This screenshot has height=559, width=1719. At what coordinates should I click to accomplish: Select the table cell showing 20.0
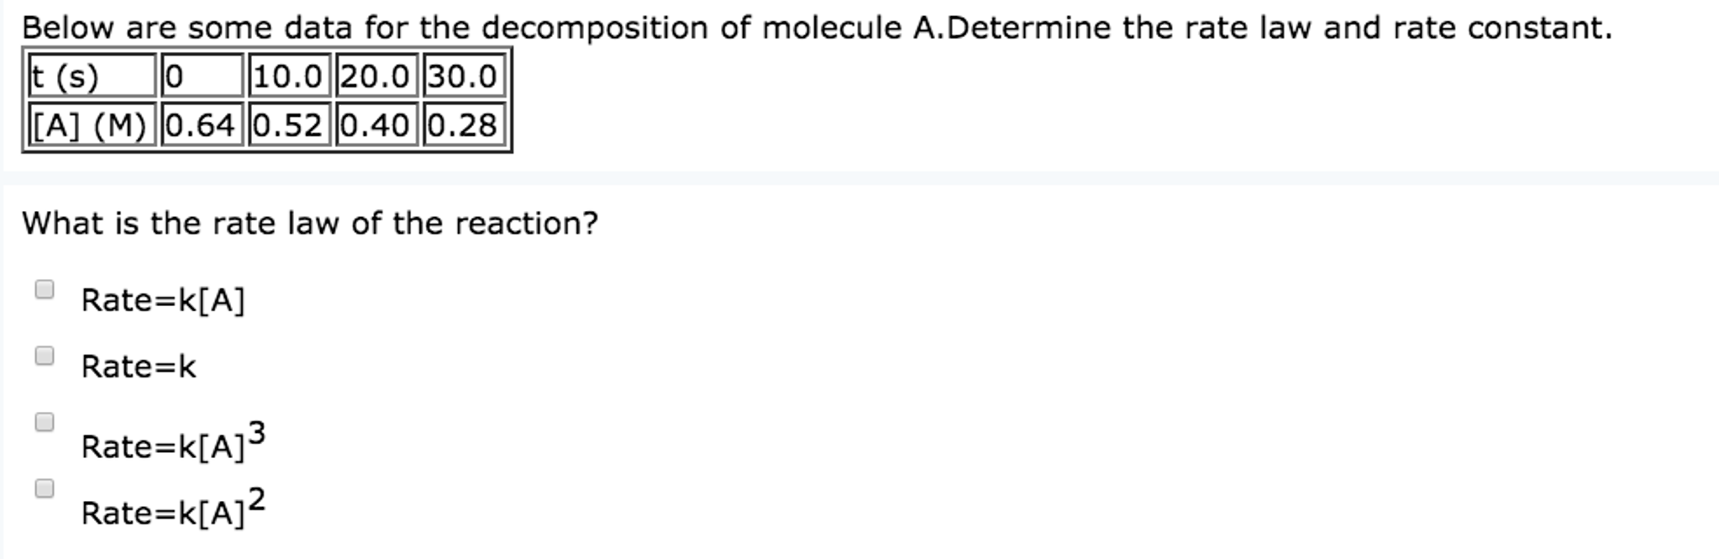[x=376, y=76]
